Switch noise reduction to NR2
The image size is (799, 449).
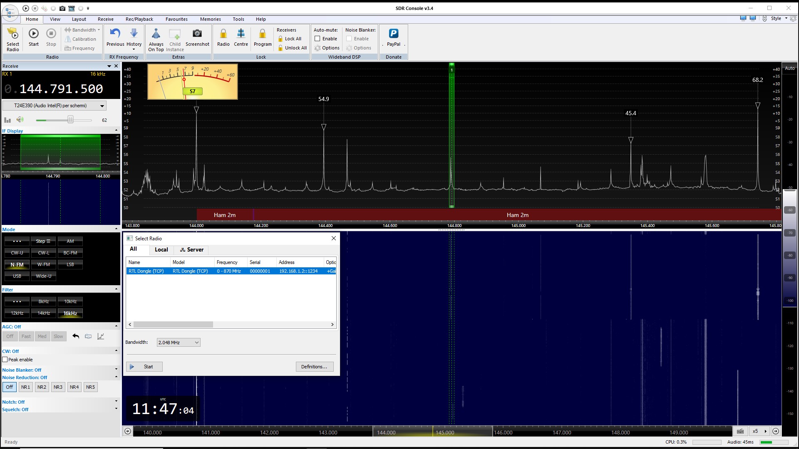pyautogui.click(x=42, y=387)
